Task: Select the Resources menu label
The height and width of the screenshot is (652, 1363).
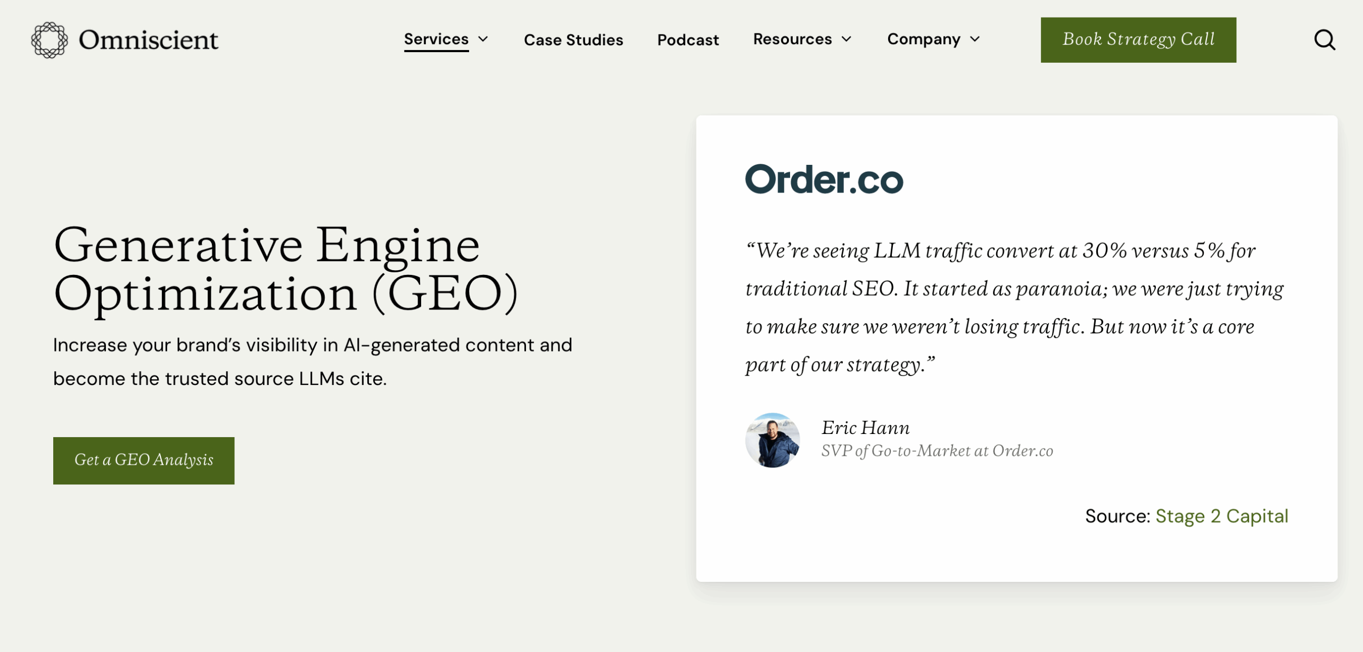Action: coord(792,39)
